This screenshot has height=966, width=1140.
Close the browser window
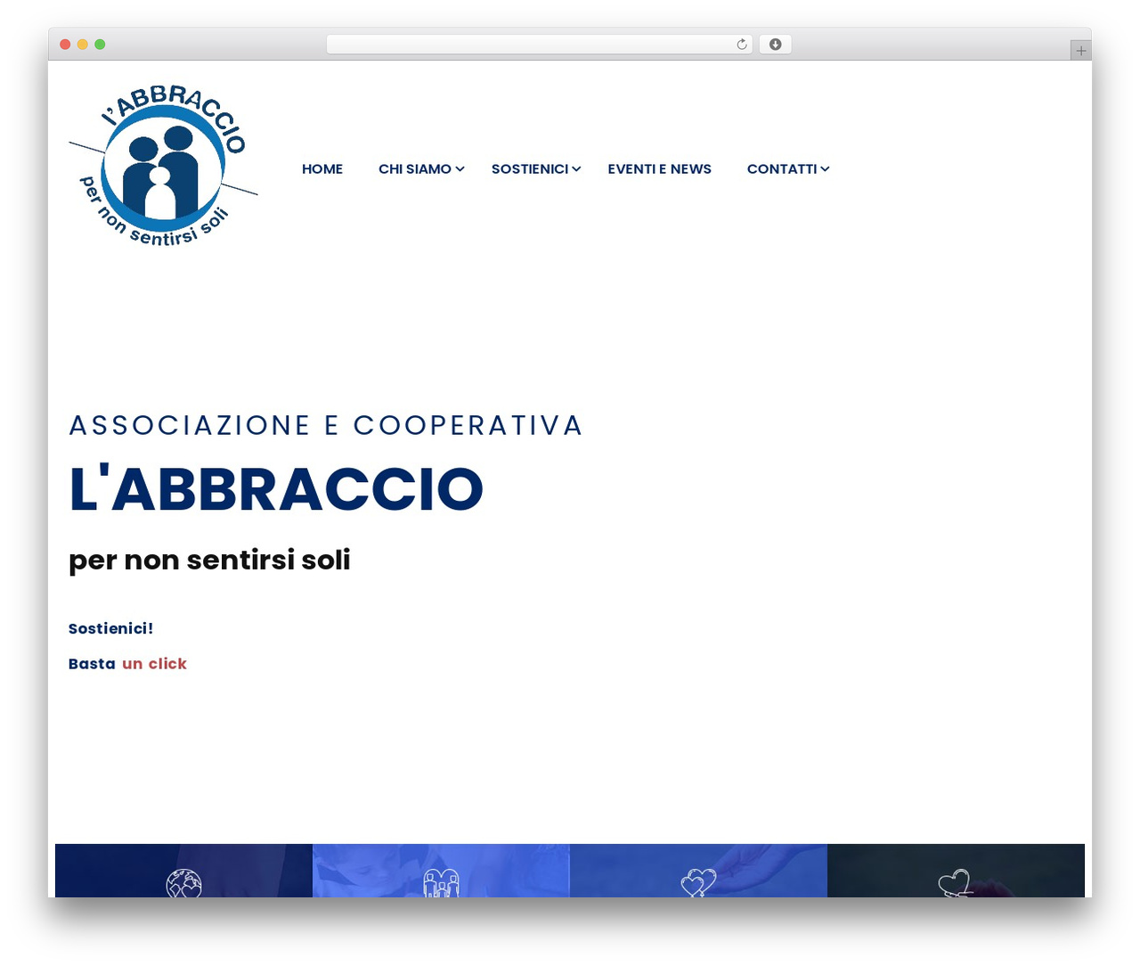click(65, 45)
